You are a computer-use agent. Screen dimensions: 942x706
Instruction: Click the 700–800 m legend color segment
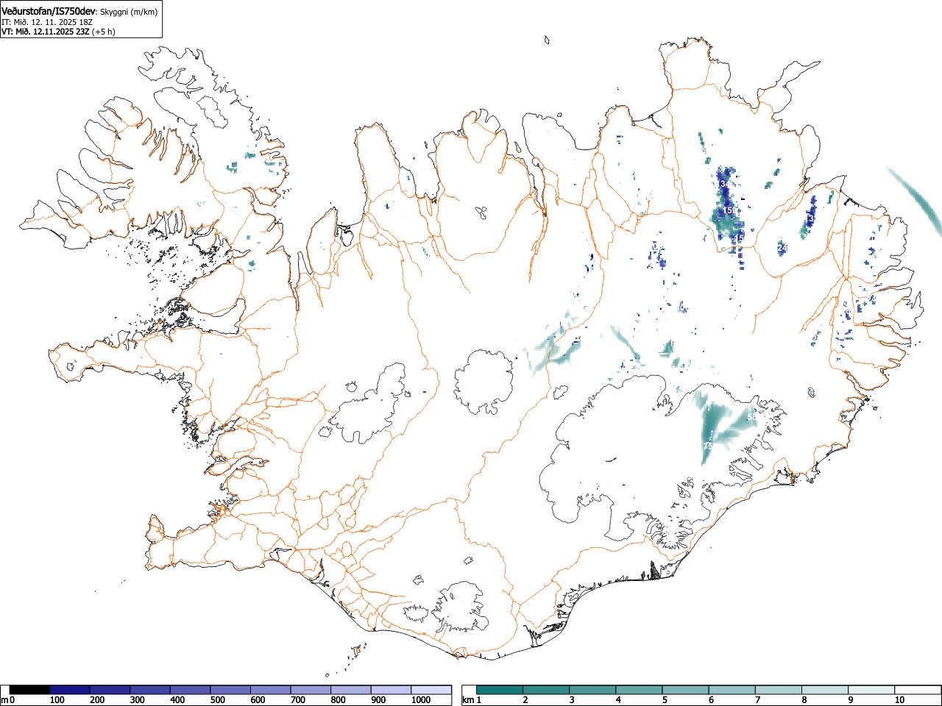pos(311,690)
